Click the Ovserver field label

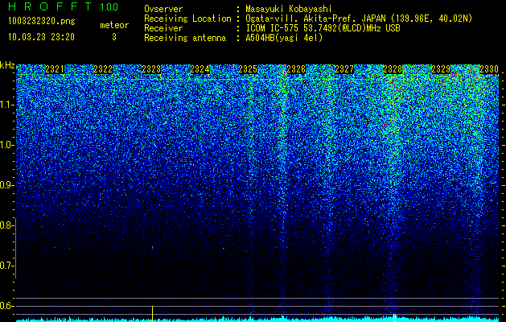(x=163, y=9)
